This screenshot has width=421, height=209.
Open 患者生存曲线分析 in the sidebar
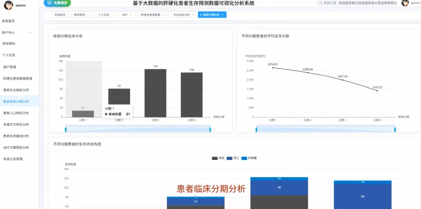coord(19,136)
